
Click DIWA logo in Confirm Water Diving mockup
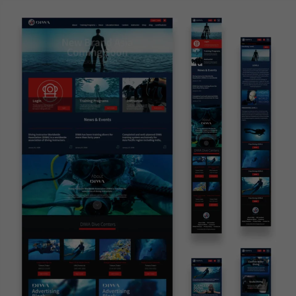click(x=247, y=251)
